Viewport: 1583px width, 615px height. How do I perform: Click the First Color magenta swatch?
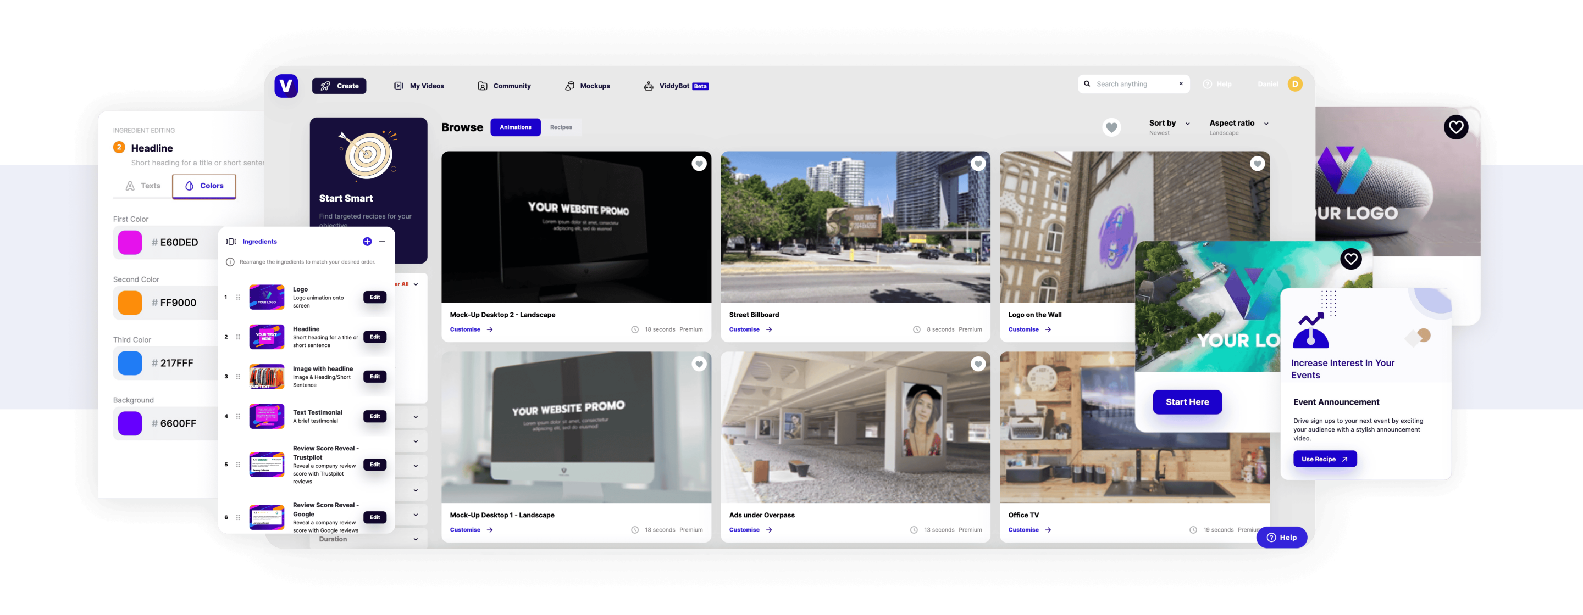tap(130, 243)
